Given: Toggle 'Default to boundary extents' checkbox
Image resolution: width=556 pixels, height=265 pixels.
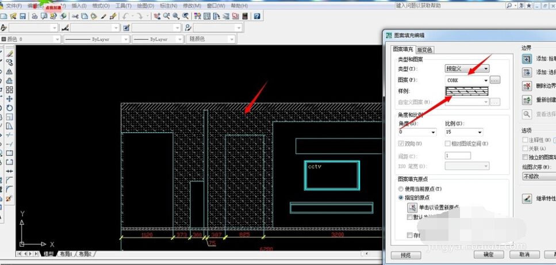Looking at the screenshot, I should [x=410, y=217].
